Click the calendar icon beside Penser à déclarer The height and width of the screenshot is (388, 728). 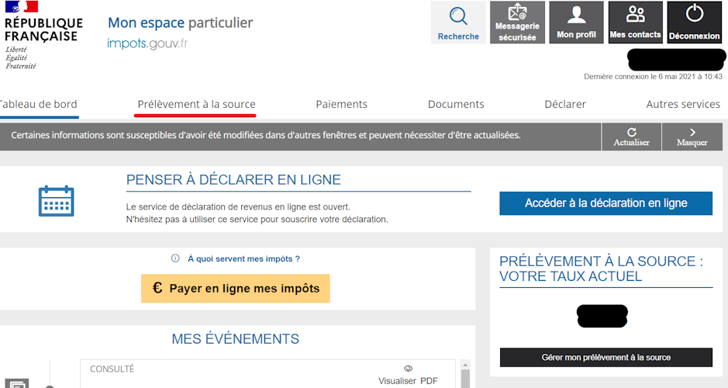(56, 201)
